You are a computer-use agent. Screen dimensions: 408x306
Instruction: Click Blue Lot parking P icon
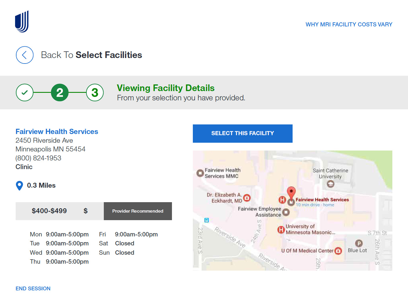(x=359, y=243)
